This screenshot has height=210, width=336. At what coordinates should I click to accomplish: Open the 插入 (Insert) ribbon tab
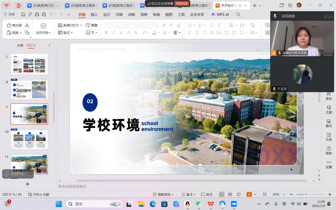94,14
